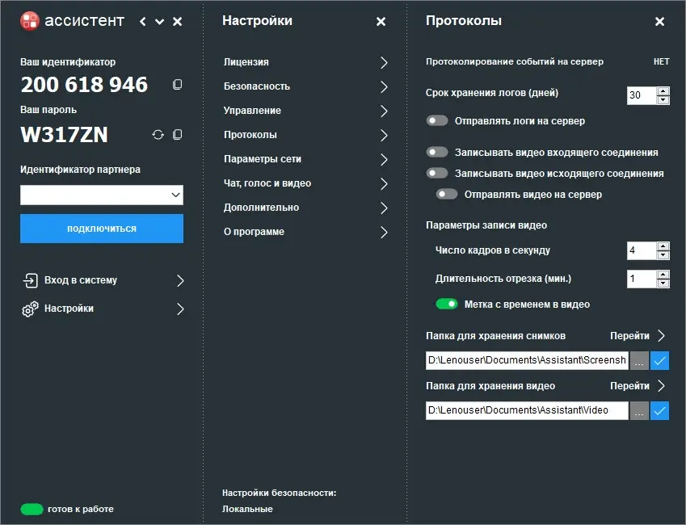Viewport: 686px width, 525px height.
Task: Copy your identifier 200 618 946
Action: click(x=177, y=83)
